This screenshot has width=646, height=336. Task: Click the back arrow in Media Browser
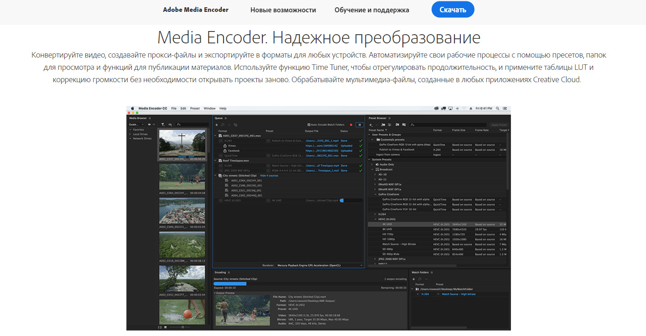(x=149, y=124)
